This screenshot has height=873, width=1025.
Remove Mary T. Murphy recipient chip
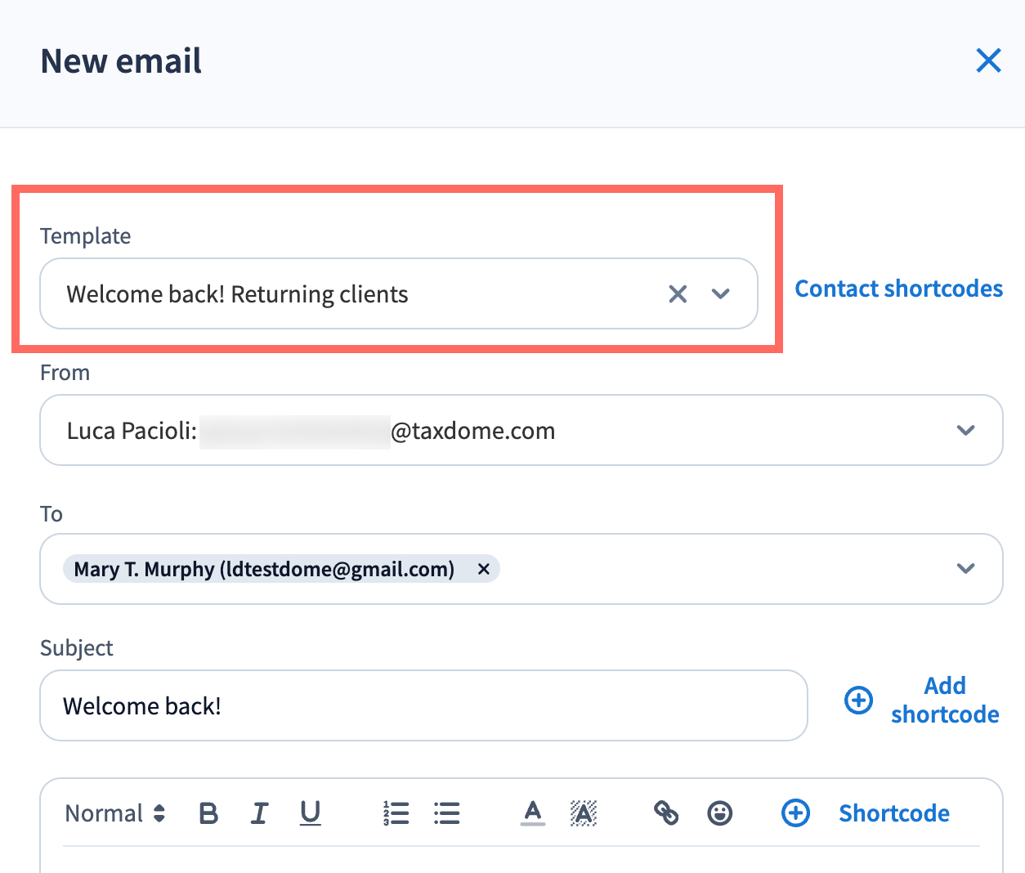pyautogui.click(x=484, y=569)
